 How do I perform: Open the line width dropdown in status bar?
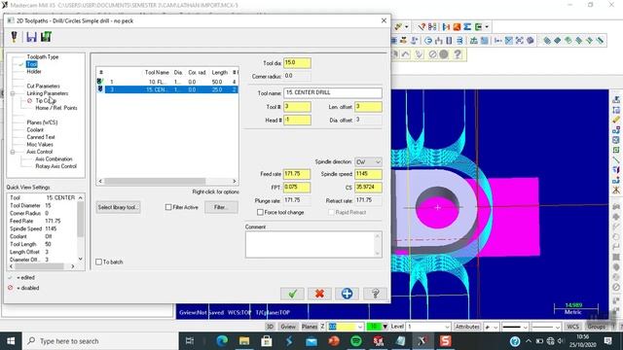pyautogui.click(x=558, y=327)
